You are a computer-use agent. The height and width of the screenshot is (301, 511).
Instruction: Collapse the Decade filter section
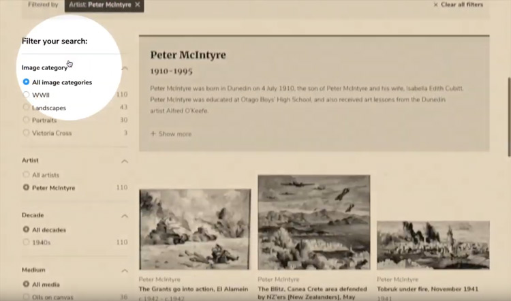click(125, 216)
